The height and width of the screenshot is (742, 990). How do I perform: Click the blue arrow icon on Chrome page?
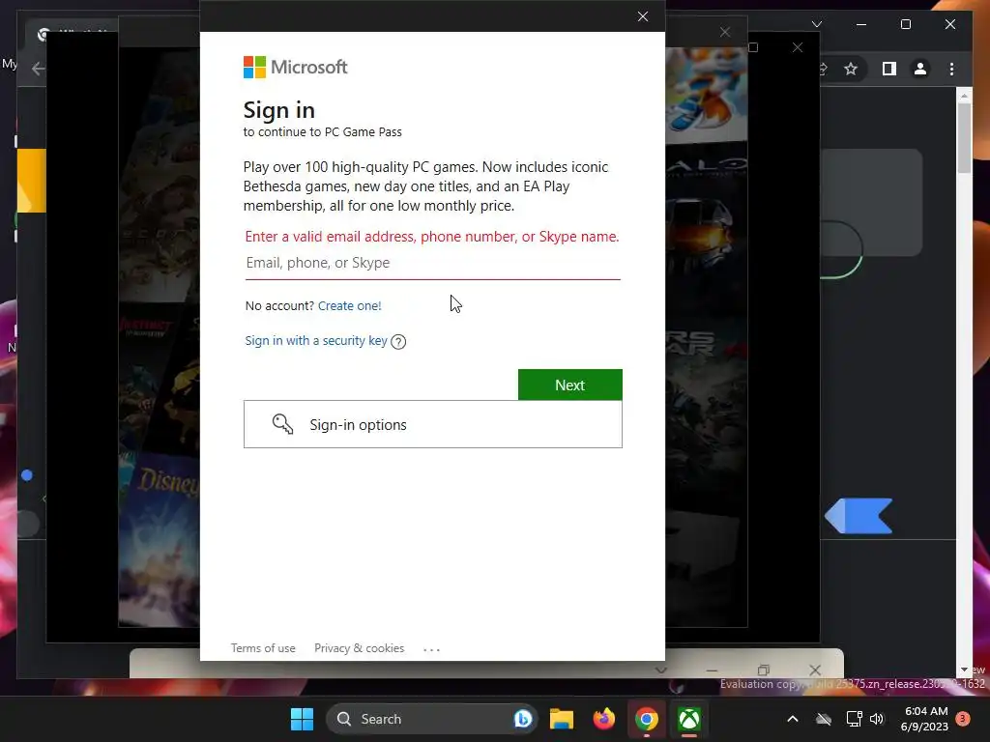(859, 516)
